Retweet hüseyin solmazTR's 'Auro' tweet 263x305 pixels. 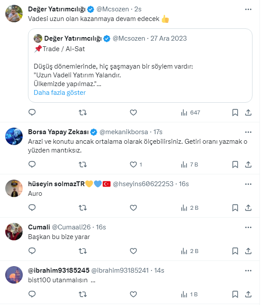(x=83, y=208)
